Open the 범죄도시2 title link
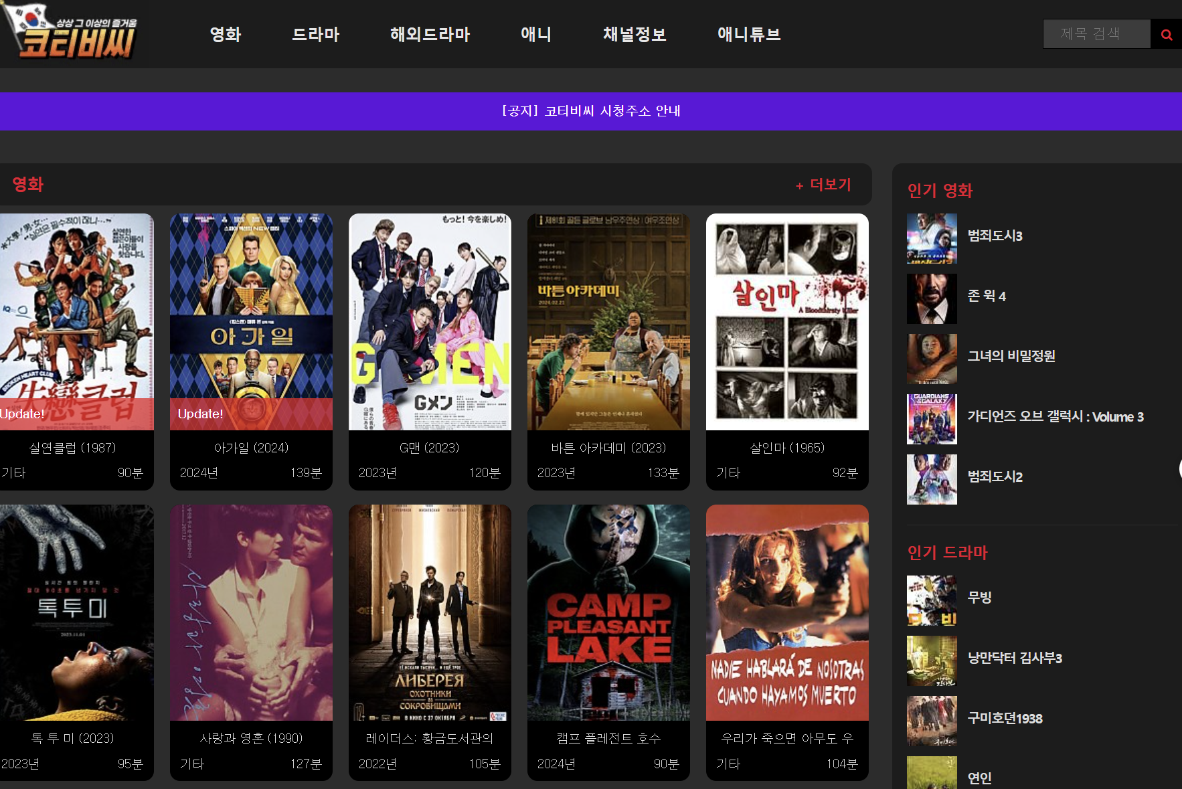1182x789 pixels. point(995,476)
